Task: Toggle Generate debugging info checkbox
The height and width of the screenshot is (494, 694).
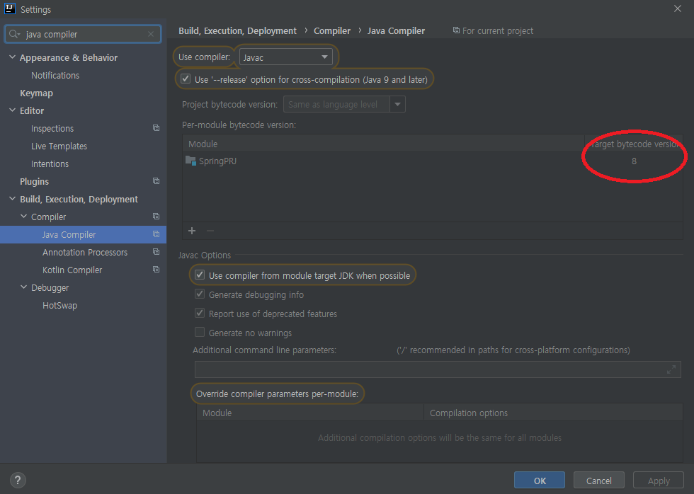Action: tap(200, 294)
